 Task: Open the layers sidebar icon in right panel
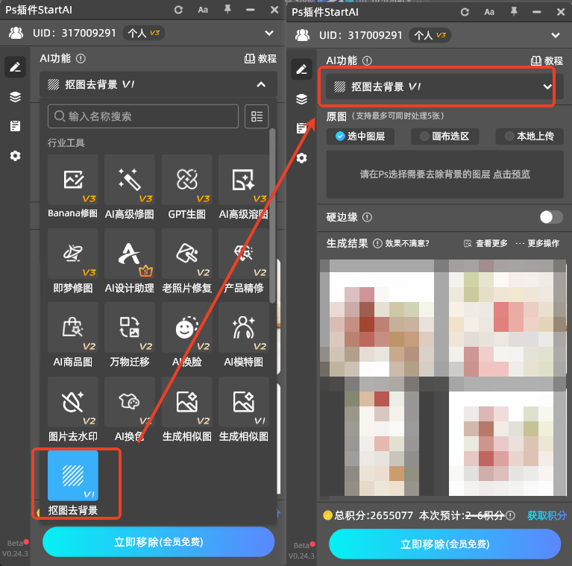(301, 99)
